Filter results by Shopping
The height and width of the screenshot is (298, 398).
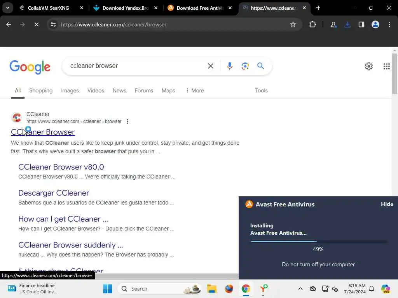point(40,90)
